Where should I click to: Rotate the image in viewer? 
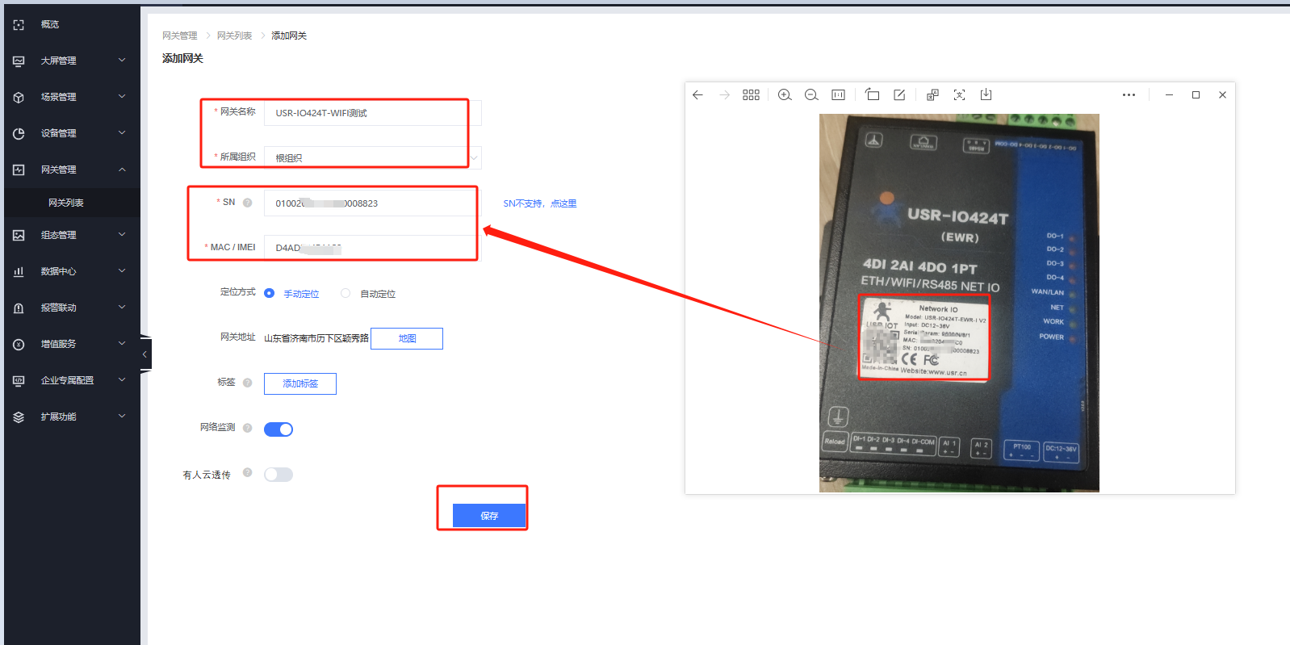(x=873, y=95)
